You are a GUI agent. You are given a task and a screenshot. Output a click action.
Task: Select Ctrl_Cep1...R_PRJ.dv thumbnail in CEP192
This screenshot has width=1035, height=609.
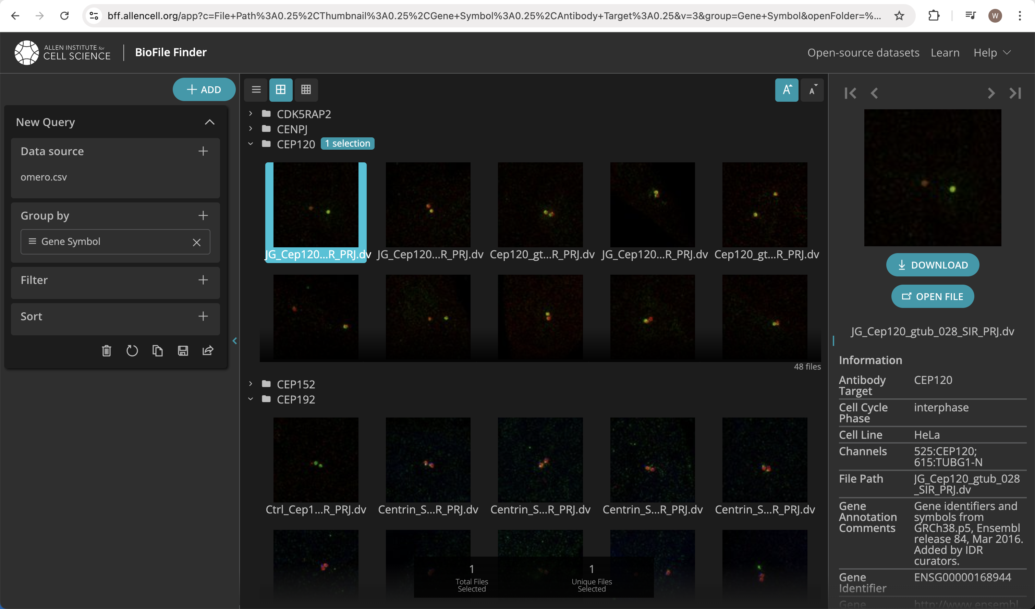[x=316, y=460]
